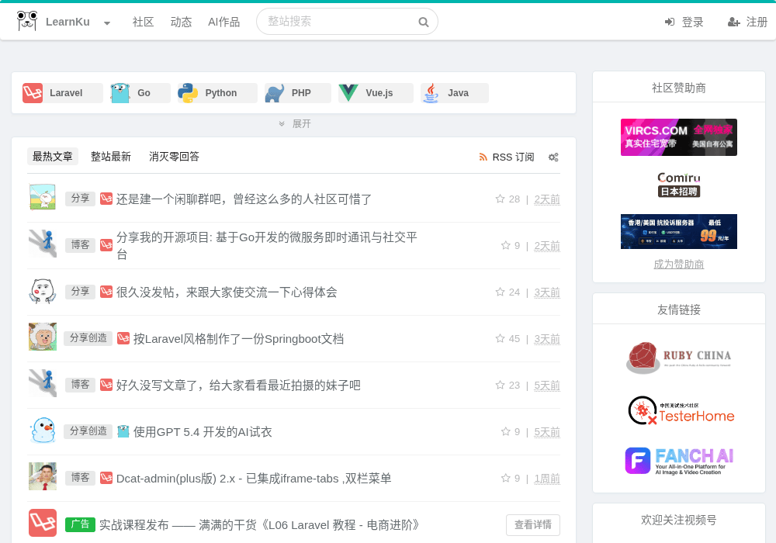Image resolution: width=776 pixels, height=543 pixels.
Task: Click star count 23 on 好久没写文章 post
Action: pyautogui.click(x=508, y=386)
